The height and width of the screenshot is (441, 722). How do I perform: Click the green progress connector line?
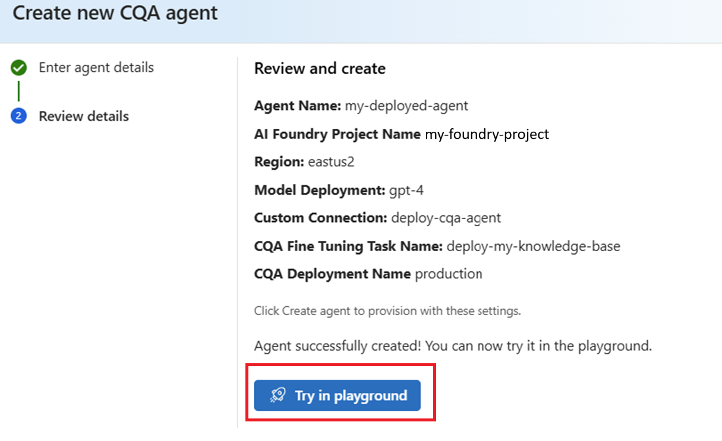pyautogui.click(x=18, y=92)
